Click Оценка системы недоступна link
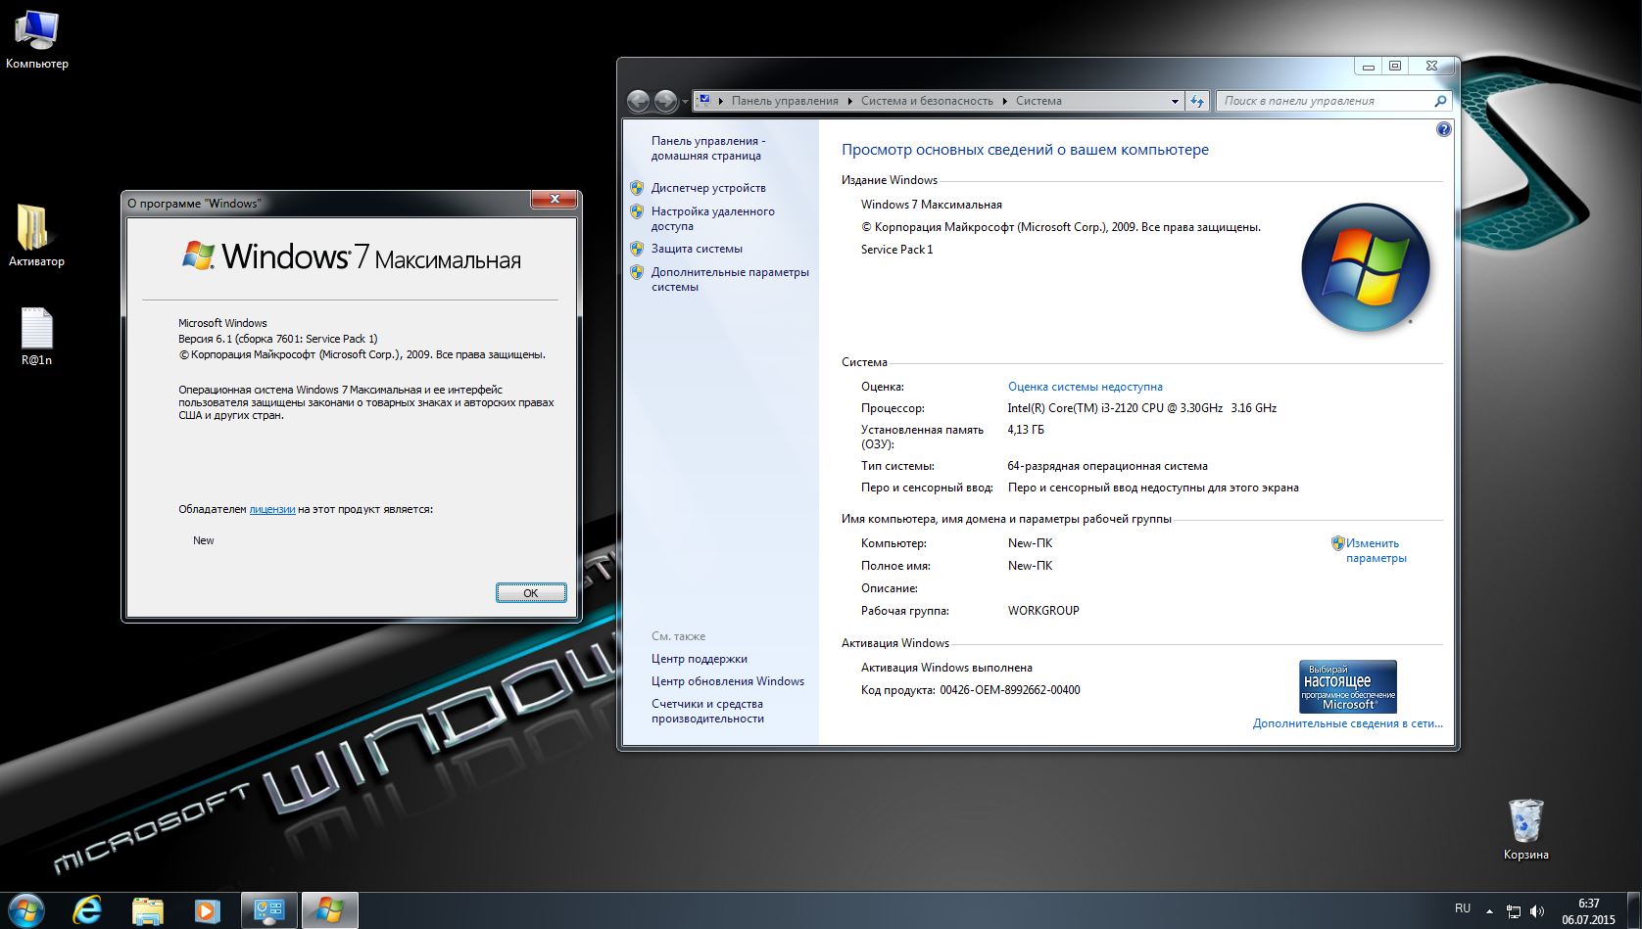 1085,387
